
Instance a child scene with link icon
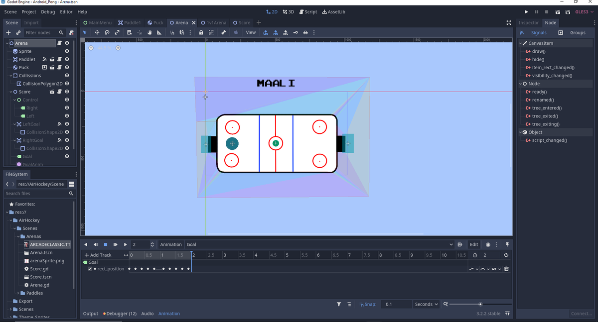pyautogui.click(x=18, y=32)
